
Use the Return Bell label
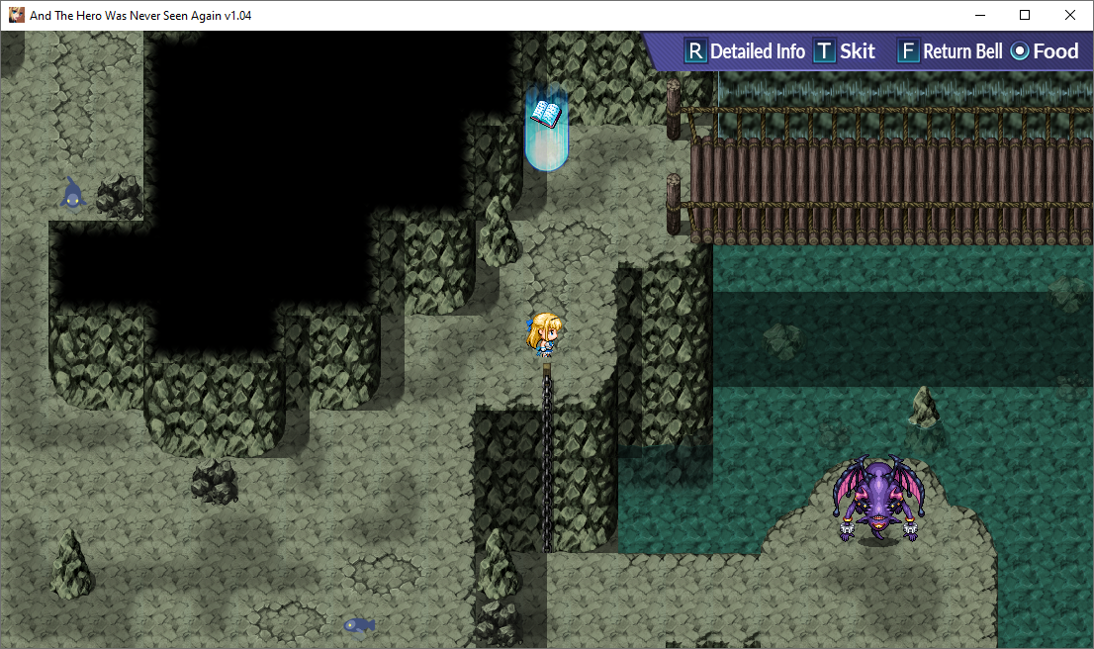pyautogui.click(x=962, y=51)
